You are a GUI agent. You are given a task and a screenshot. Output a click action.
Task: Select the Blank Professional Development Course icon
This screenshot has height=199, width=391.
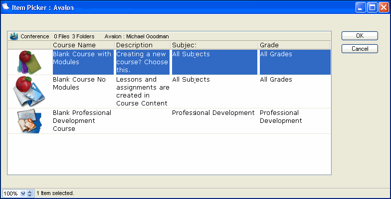(29, 121)
